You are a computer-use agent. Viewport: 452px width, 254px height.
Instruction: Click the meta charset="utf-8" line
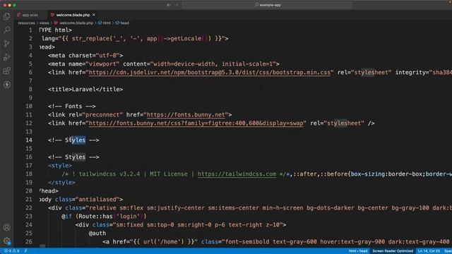tap(85, 56)
